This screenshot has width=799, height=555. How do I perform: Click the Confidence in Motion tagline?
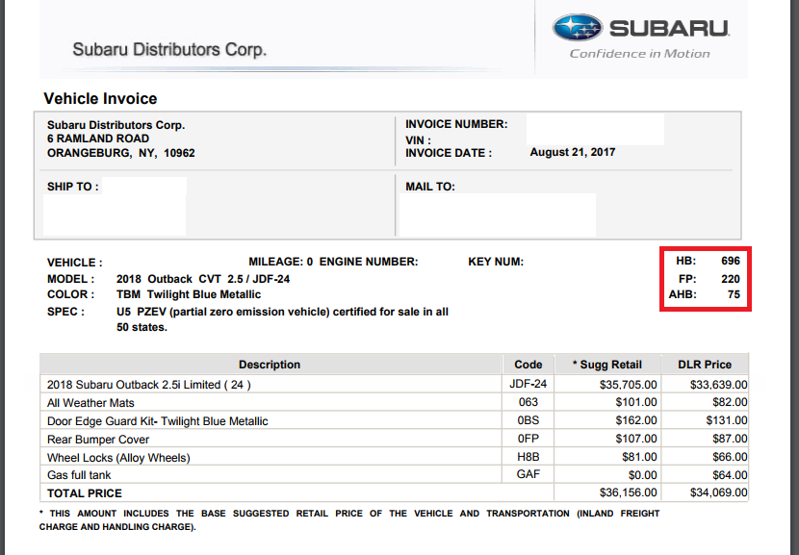[x=639, y=54]
